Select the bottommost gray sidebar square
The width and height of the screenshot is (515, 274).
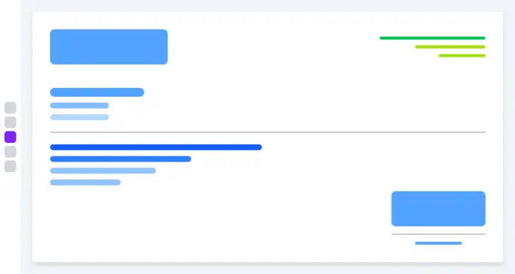[x=10, y=167]
